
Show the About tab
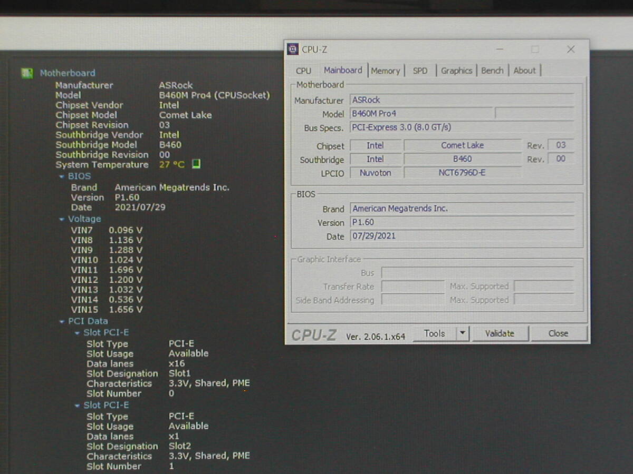point(524,71)
